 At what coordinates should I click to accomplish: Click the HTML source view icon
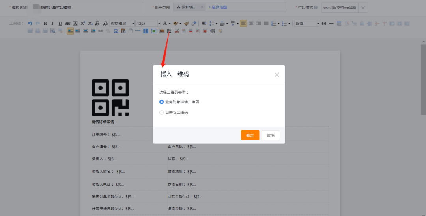pyautogui.click(x=138, y=31)
